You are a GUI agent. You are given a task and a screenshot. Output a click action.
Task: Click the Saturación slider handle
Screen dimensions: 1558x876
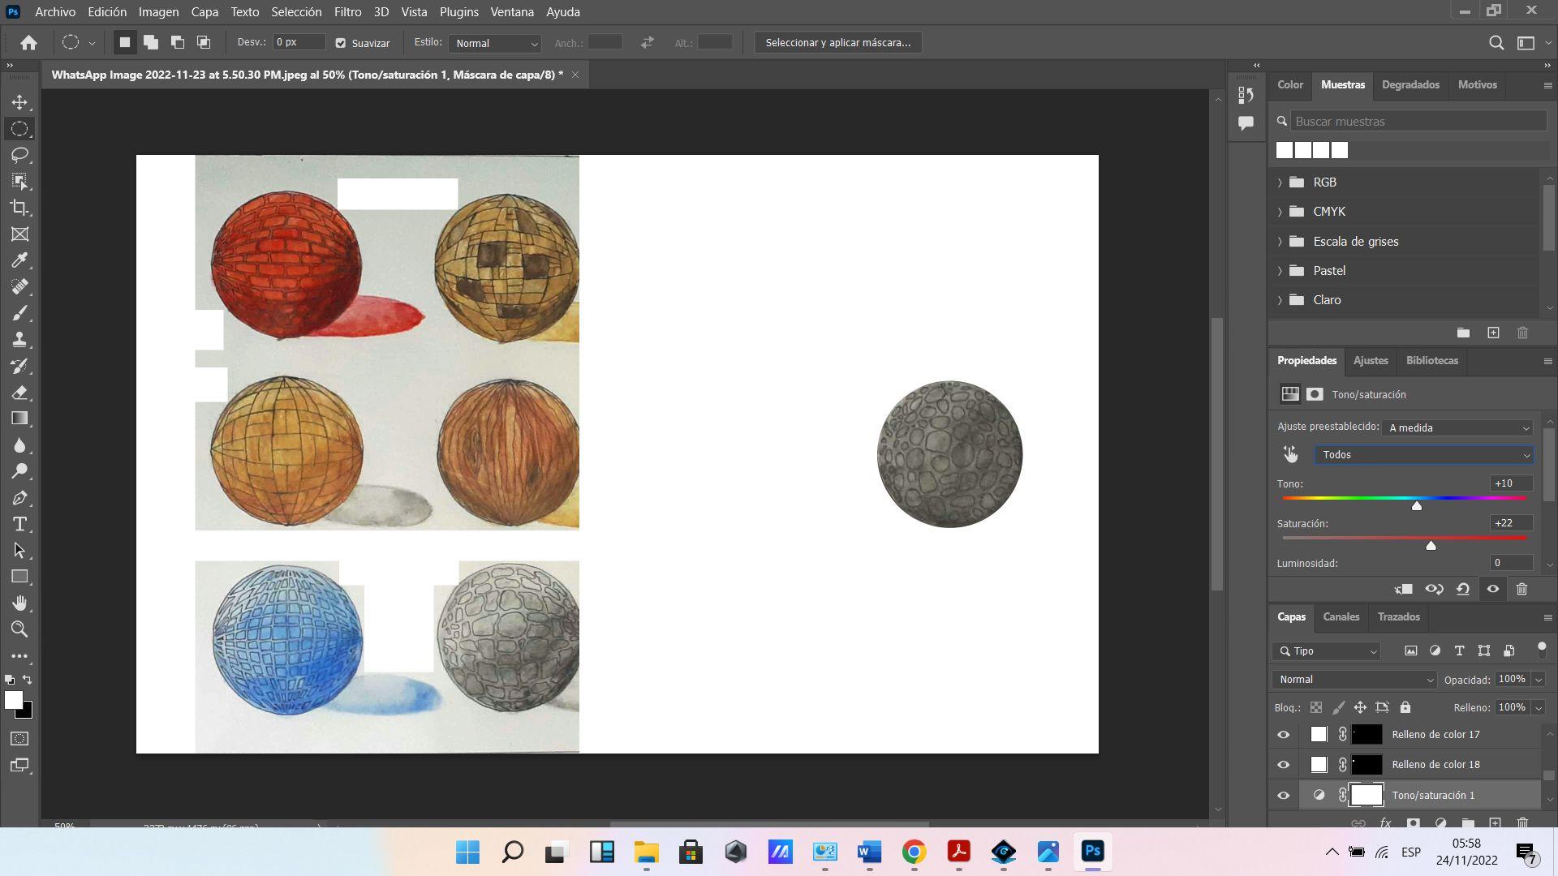point(1431,546)
